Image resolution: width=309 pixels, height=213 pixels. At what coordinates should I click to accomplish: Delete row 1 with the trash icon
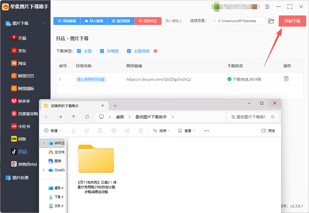click(286, 79)
